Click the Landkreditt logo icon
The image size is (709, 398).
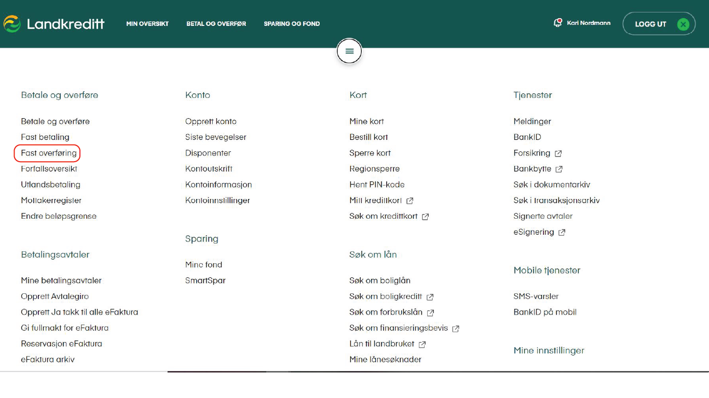(x=11, y=24)
